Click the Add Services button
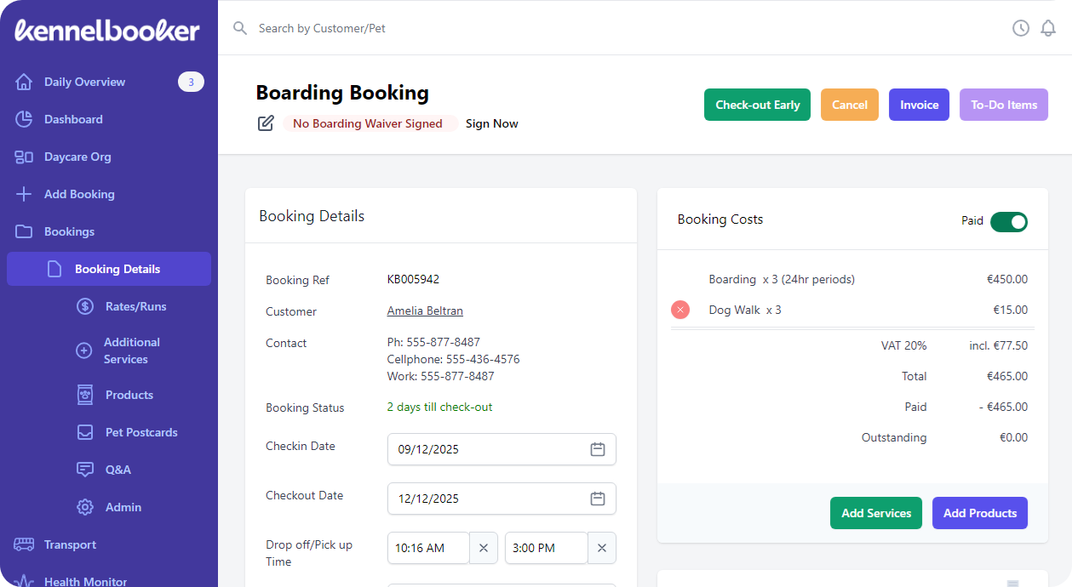Viewport: 1072px width, 587px height. tap(875, 513)
